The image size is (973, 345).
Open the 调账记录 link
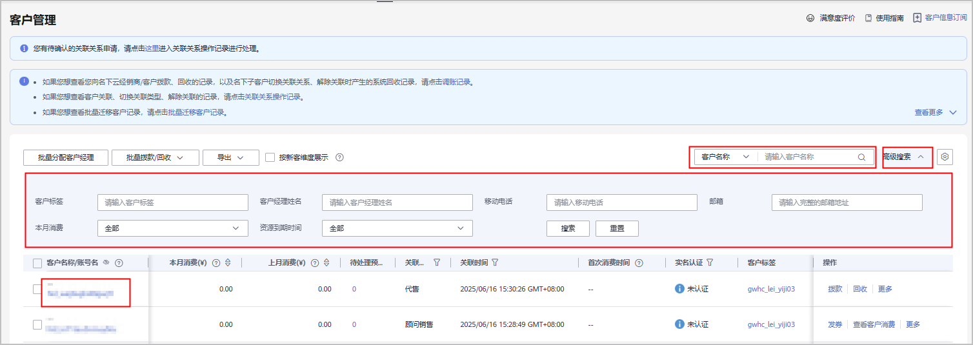tap(456, 83)
